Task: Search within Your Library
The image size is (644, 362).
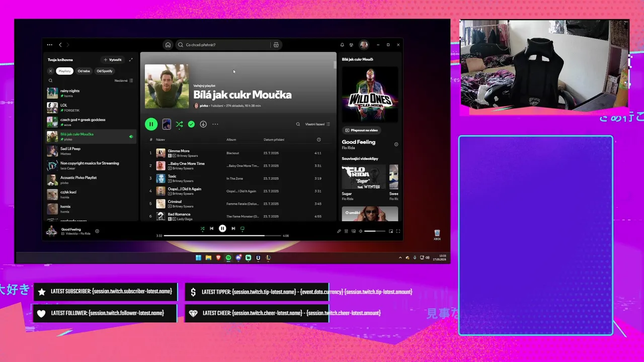Action: pyautogui.click(x=50, y=80)
